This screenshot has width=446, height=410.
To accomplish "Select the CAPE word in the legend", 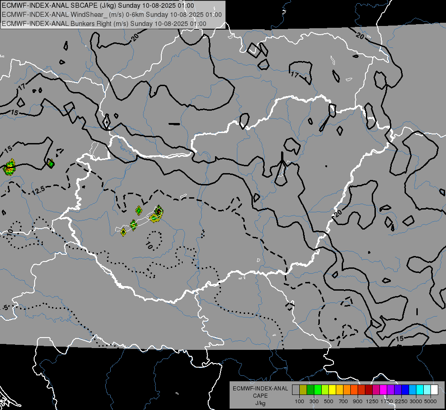I will coord(260,396).
